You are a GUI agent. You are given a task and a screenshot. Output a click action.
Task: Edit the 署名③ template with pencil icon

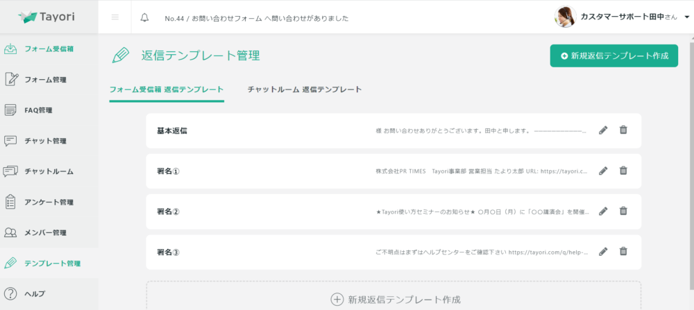click(603, 252)
